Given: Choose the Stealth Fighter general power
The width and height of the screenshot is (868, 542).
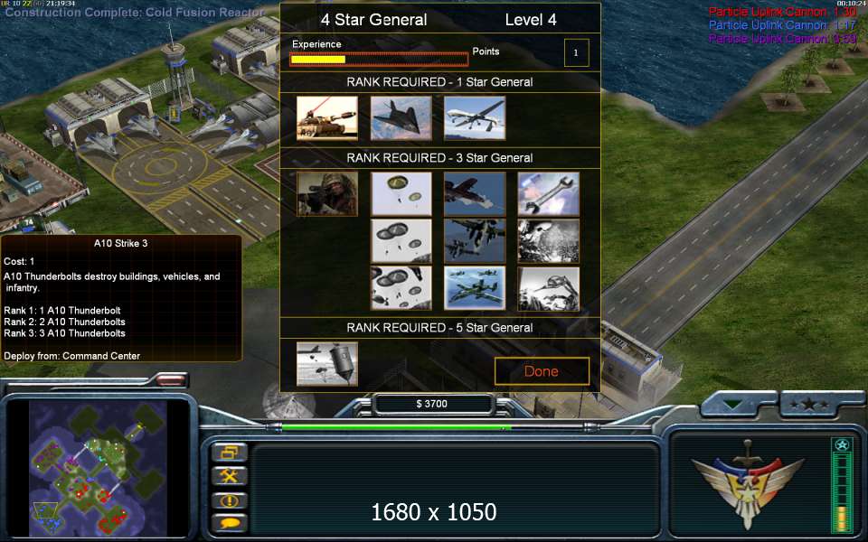Looking at the screenshot, I should pos(401,117).
